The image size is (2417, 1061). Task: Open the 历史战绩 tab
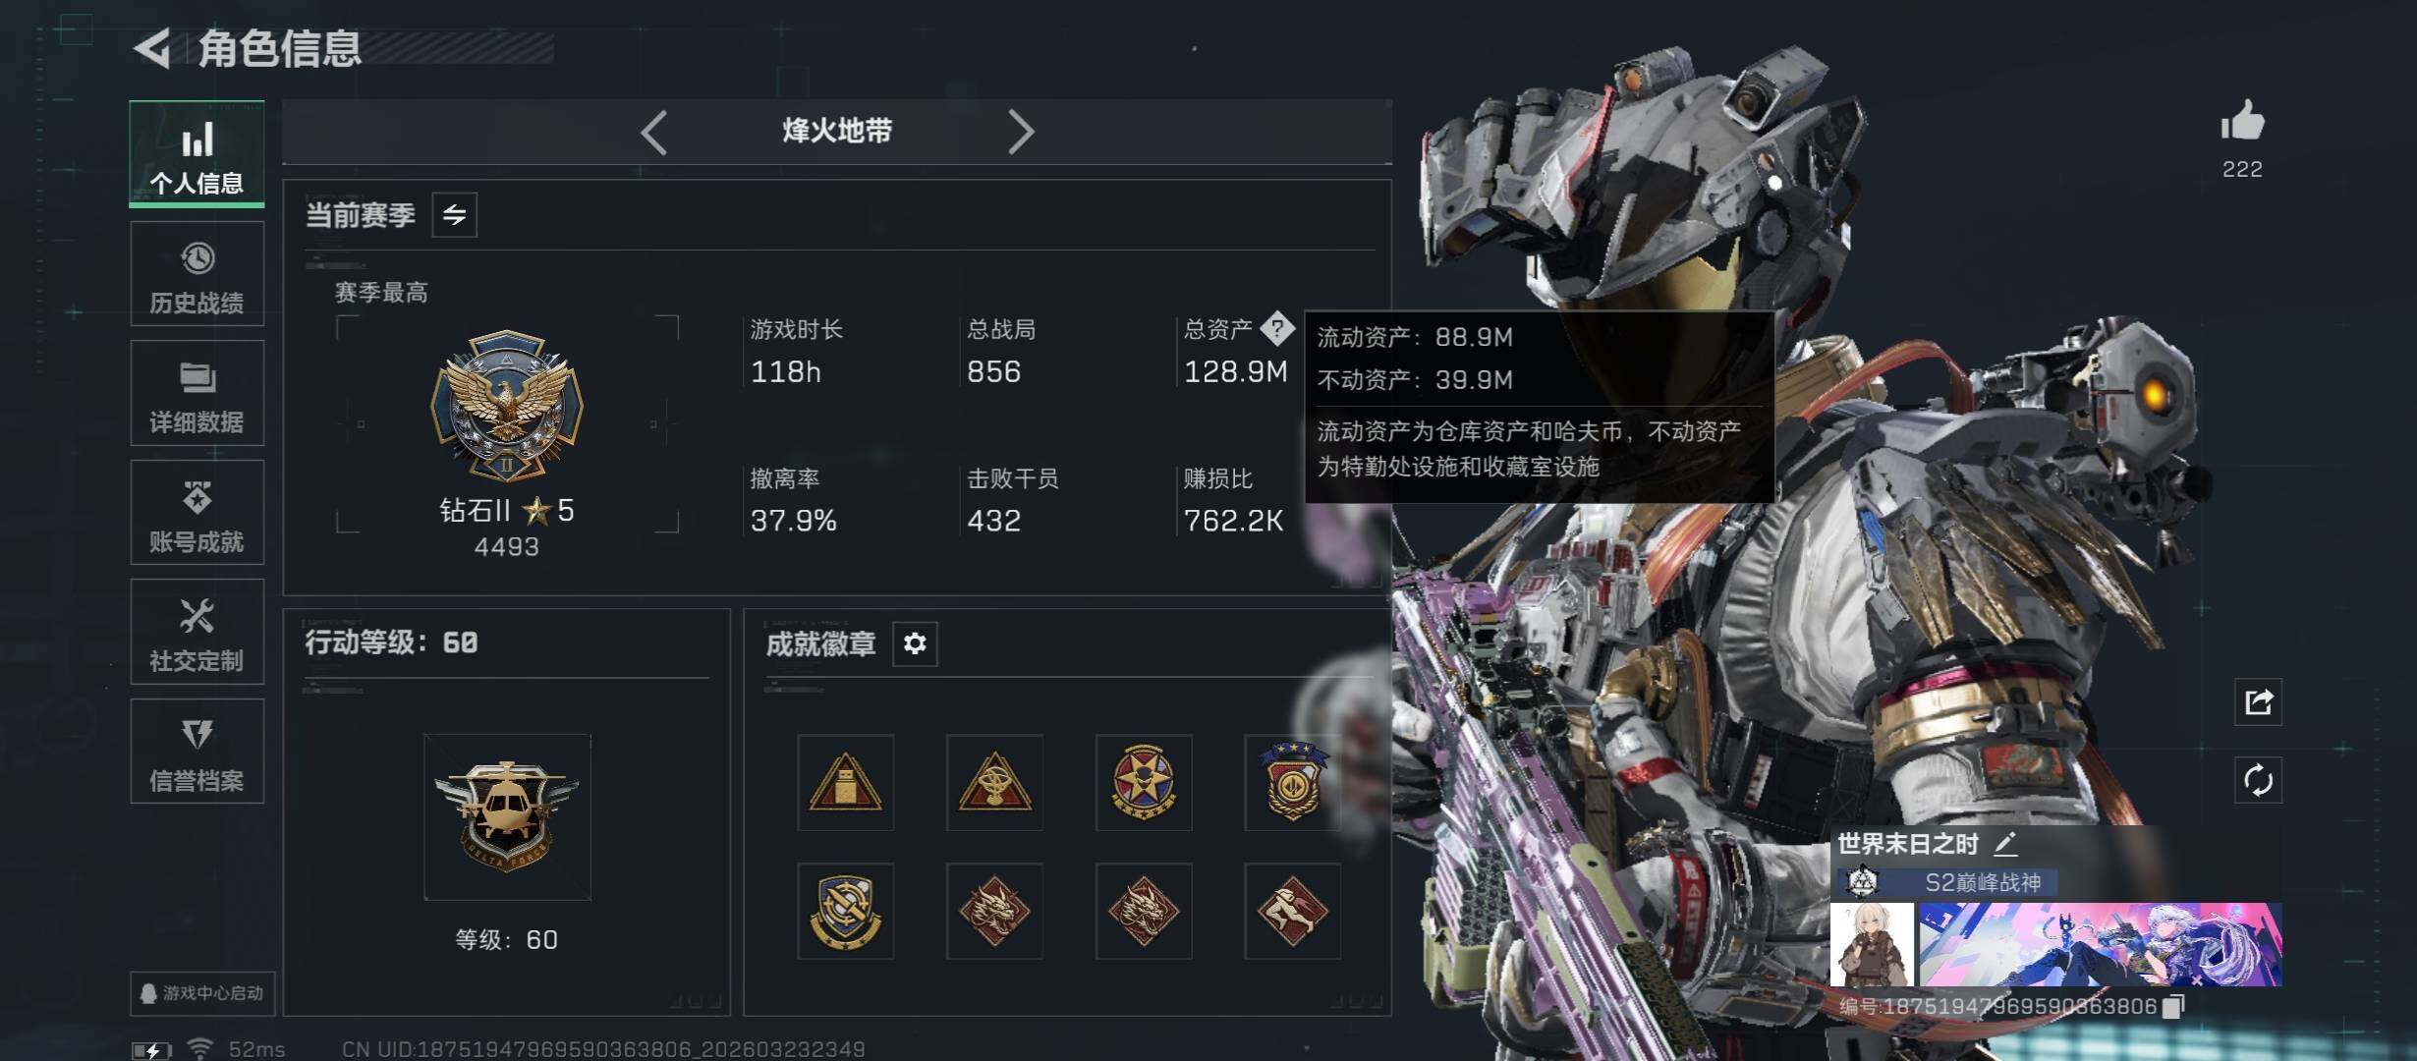[x=197, y=274]
